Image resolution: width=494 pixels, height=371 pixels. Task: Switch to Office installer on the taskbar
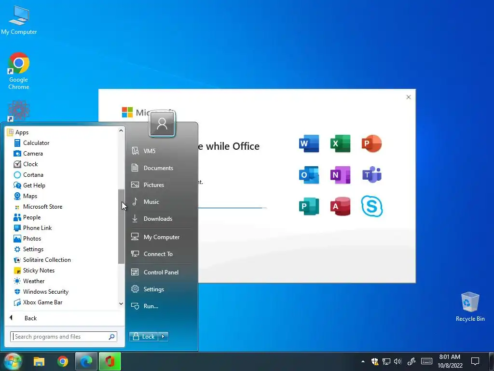pos(110,361)
